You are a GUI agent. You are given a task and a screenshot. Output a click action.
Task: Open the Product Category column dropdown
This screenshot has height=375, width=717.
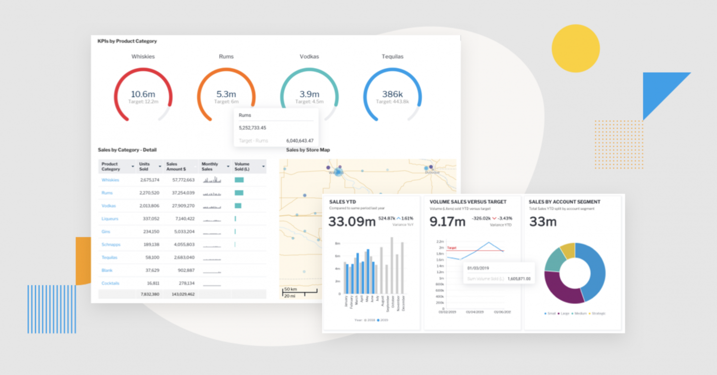coord(132,166)
